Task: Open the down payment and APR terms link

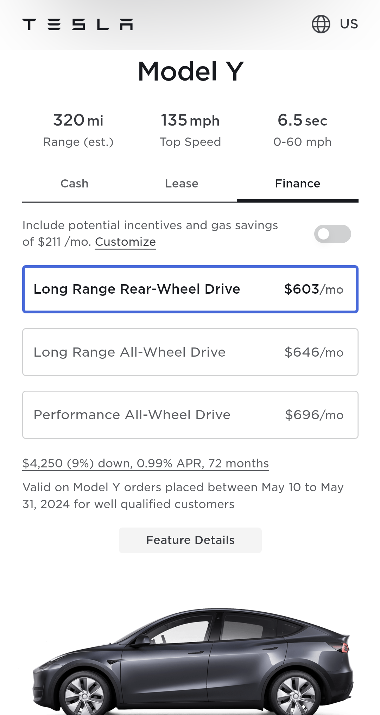Action: click(145, 463)
